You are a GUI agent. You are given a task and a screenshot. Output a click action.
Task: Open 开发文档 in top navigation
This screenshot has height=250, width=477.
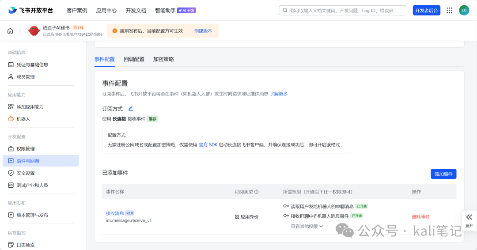pyautogui.click(x=136, y=10)
